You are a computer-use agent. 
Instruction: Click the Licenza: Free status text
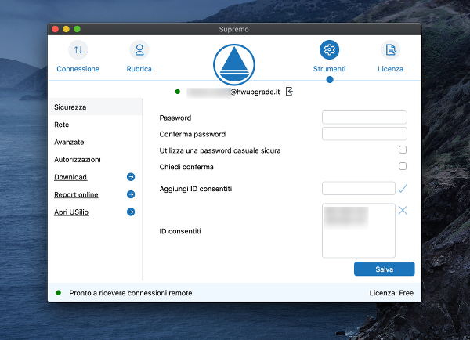click(x=391, y=293)
